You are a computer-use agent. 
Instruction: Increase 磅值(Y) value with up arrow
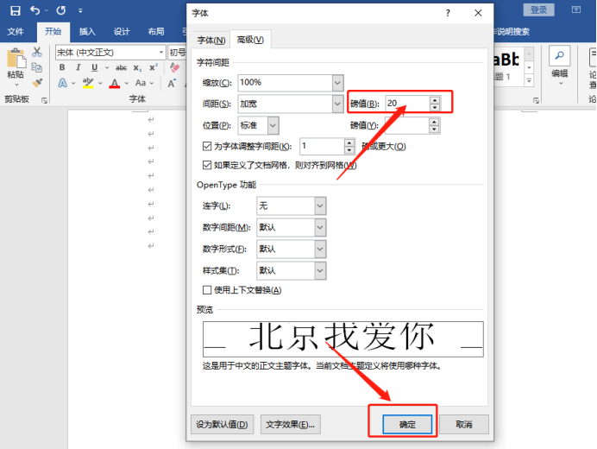434,122
